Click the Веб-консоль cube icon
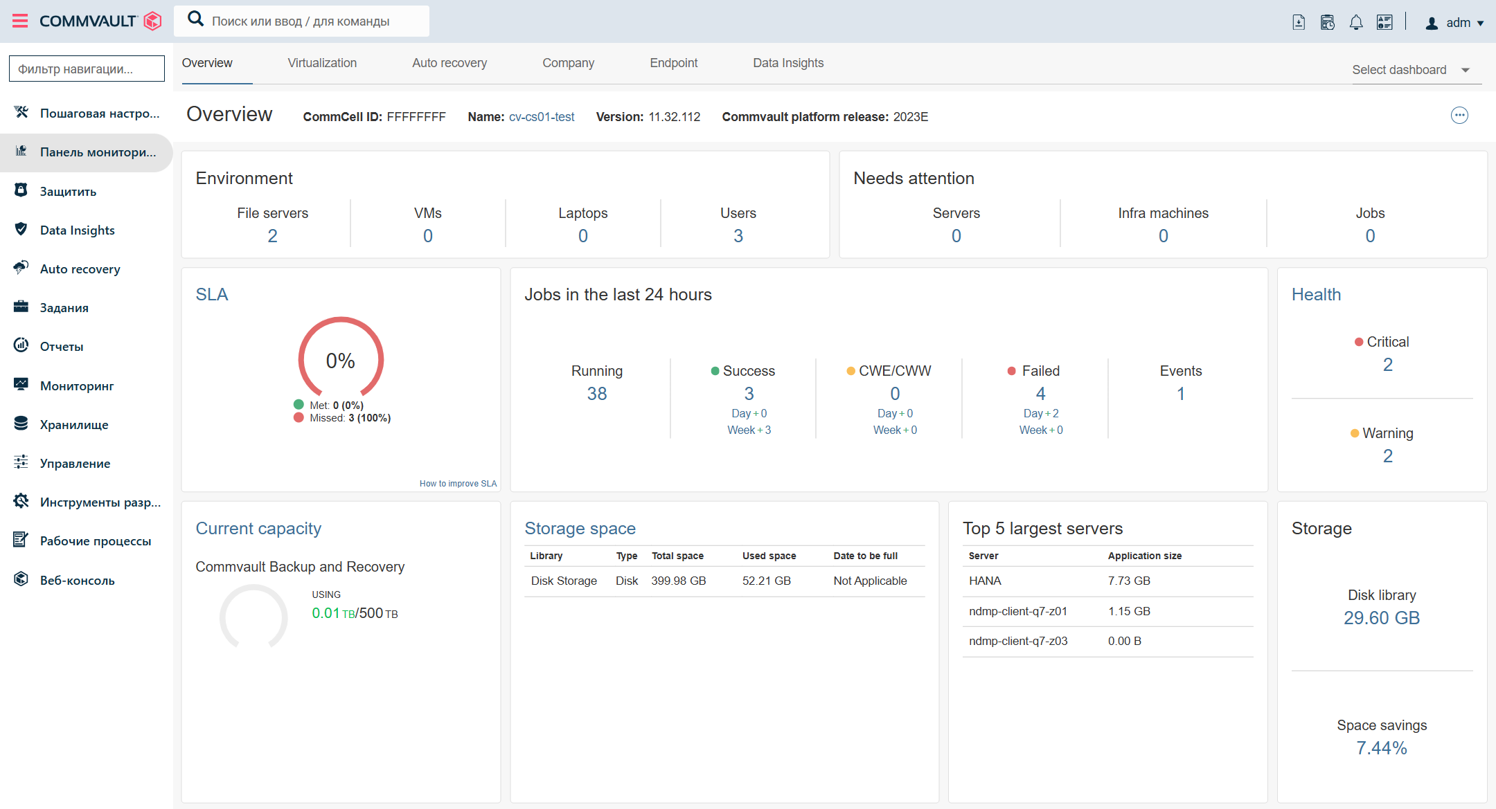Viewport: 1496px width, 809px height. (x=21, y=579)
